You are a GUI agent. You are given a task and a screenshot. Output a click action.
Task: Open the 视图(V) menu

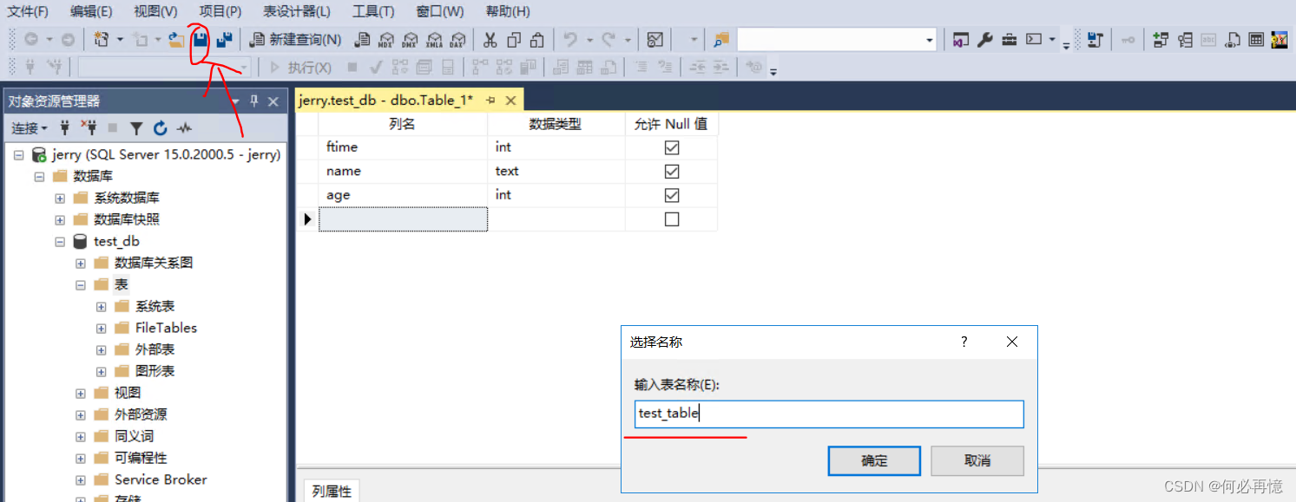pyautogui.click(x=155, y=11)
